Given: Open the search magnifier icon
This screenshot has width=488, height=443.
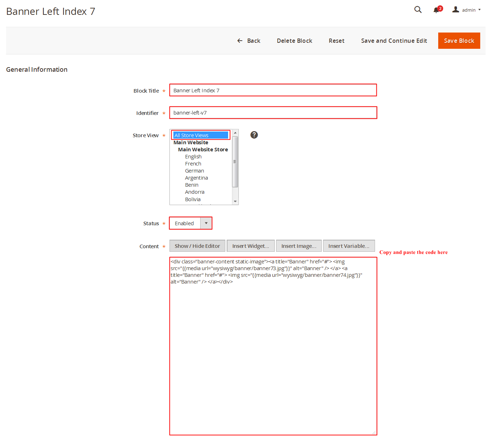Looking at the screenshot, I should coord(418,10).
